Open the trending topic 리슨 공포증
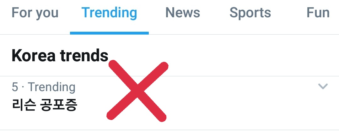339x131 pixels. point(44,106)
